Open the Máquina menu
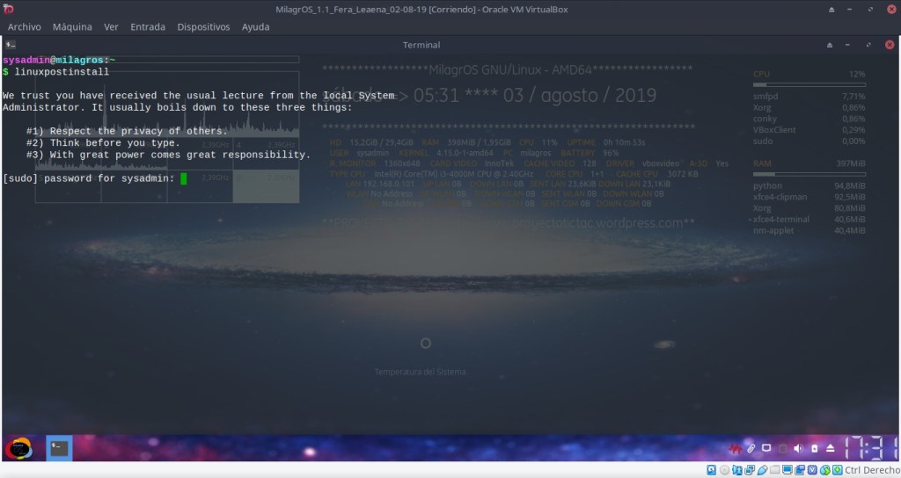Viewport: 901px width, 478px height. (72, 27)
